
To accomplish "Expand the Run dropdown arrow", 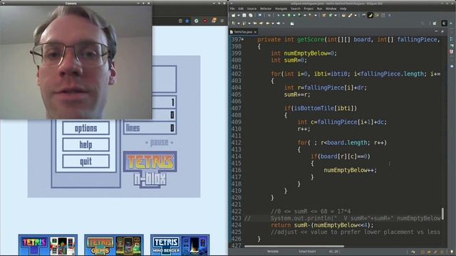I will (294, 16).
